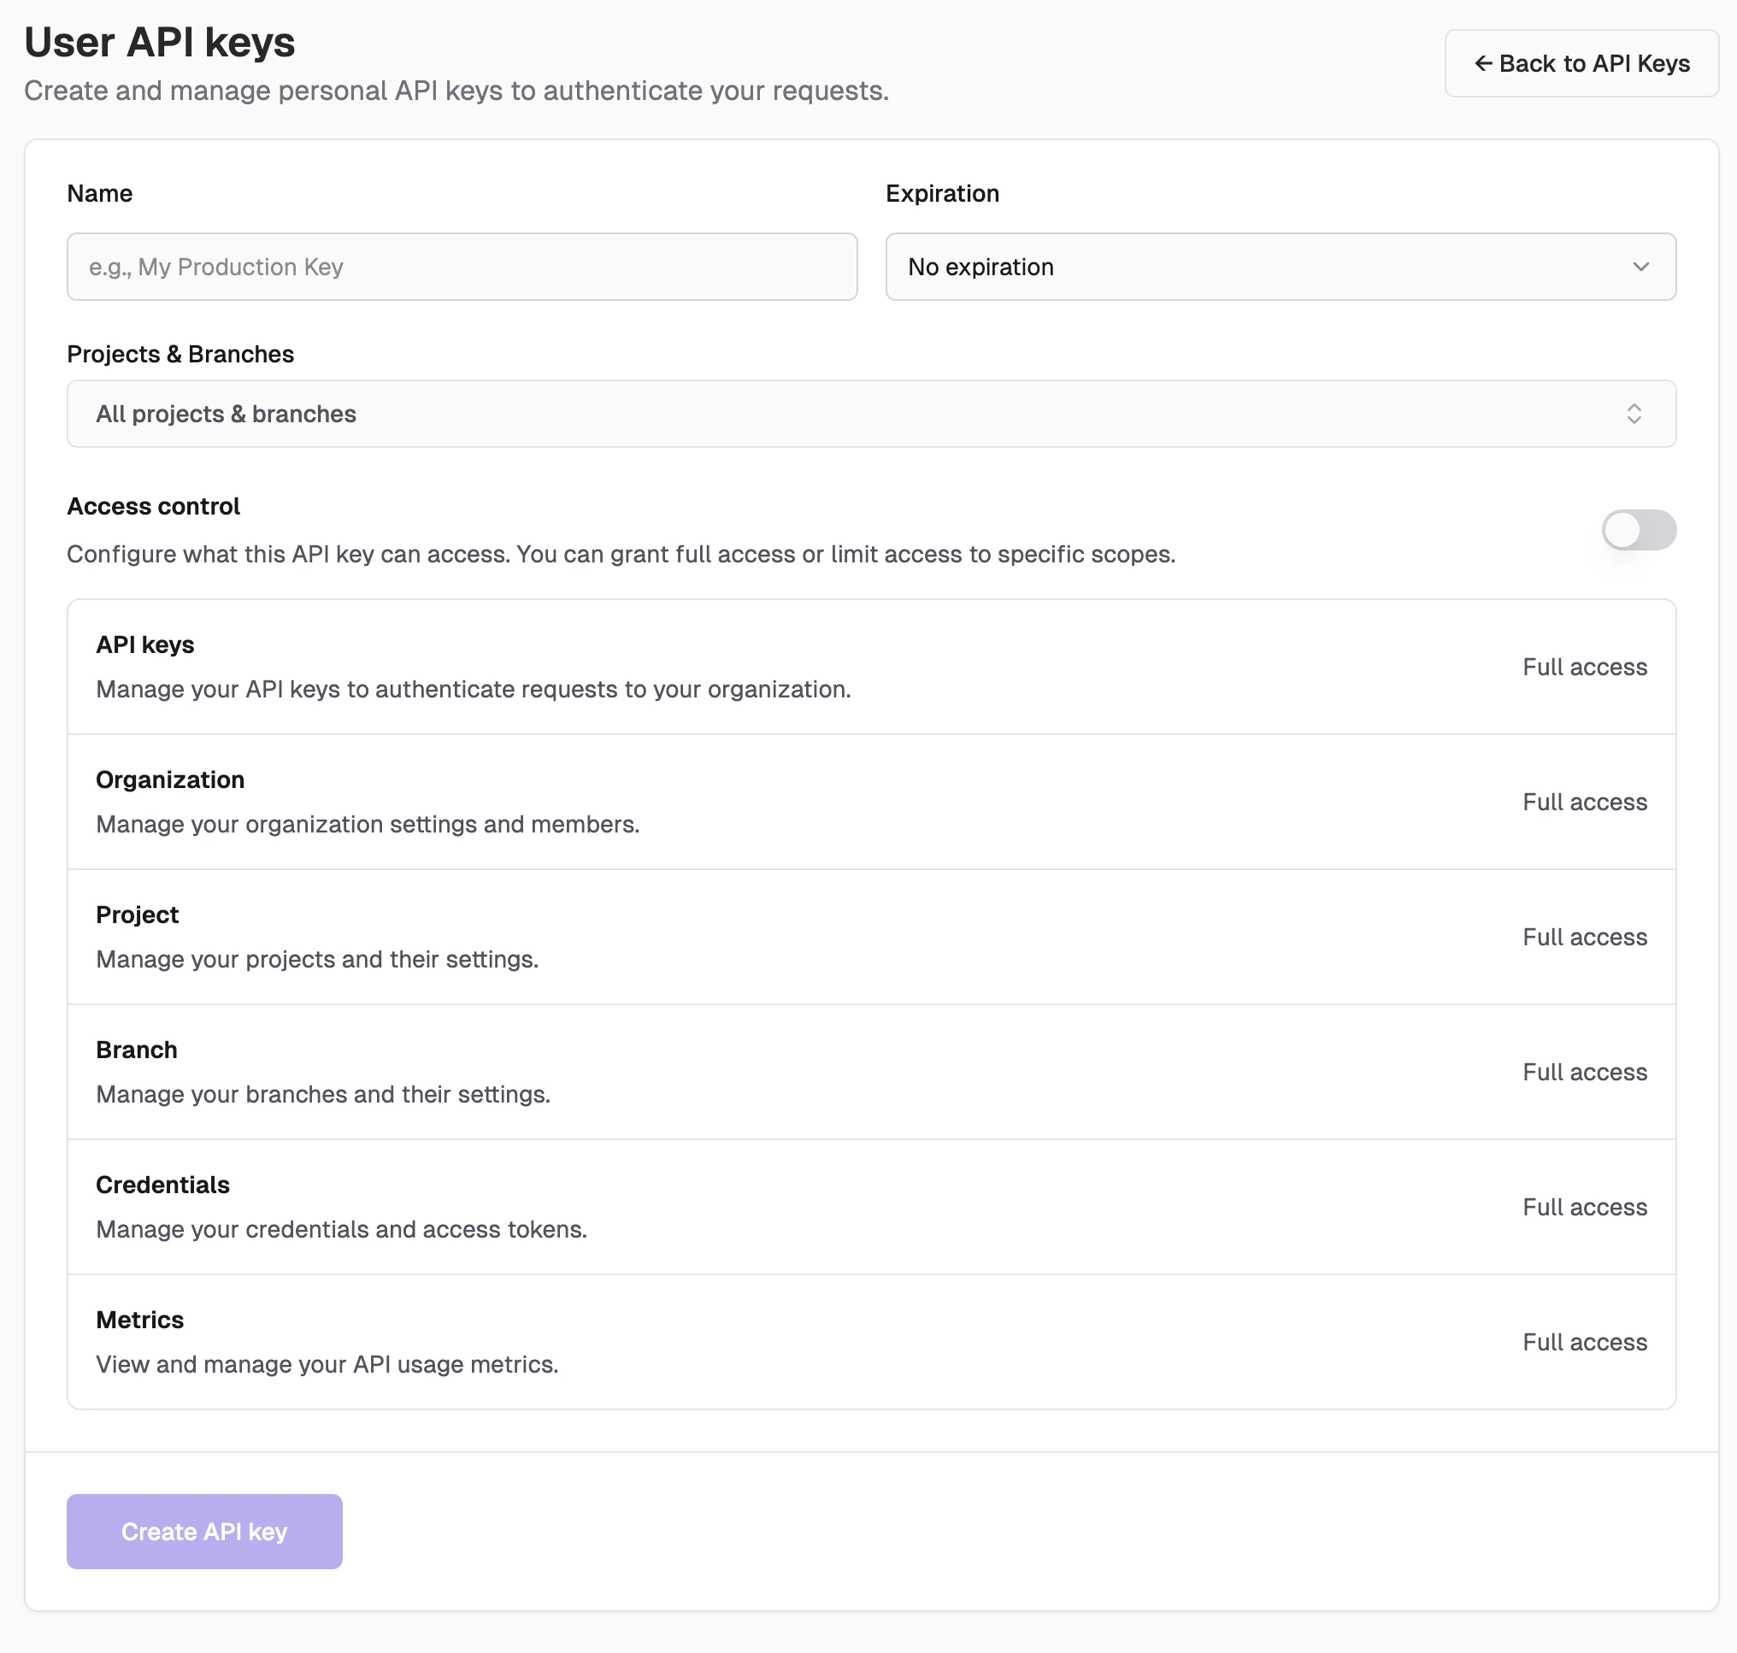Viewport: 1737px width, 1653px height.
Task: Select Full access next to the Metrics scope
Action: pos(1585,1342)
